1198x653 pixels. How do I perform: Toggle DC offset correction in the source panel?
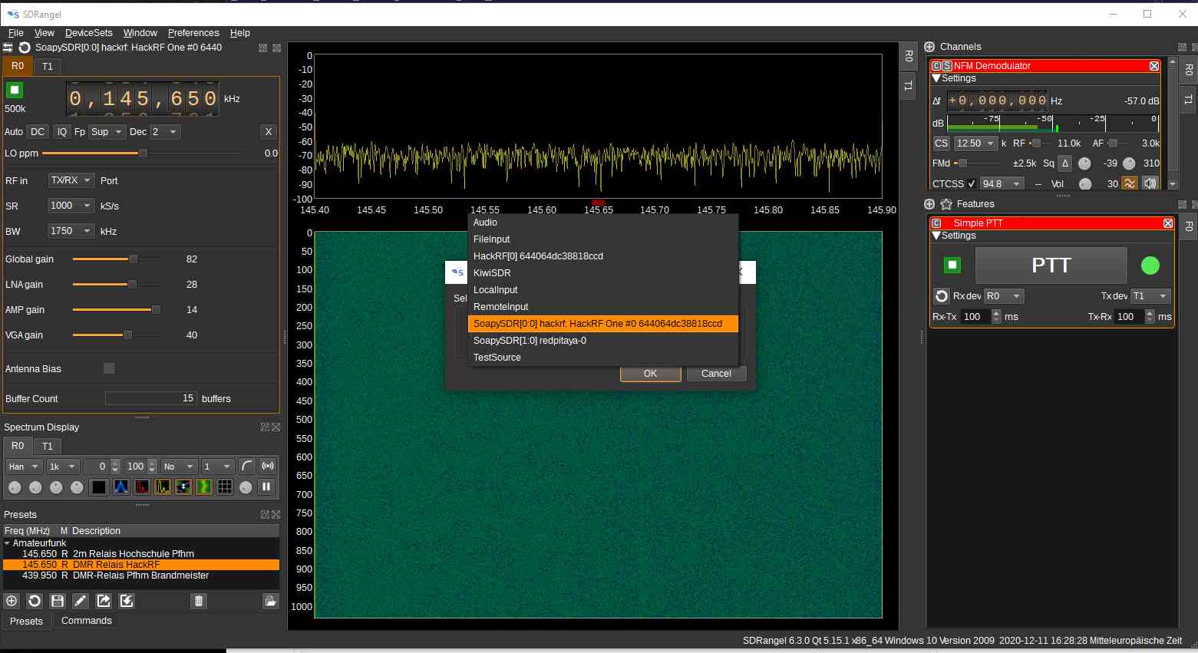pyautogui.click(x=37, y=131)
